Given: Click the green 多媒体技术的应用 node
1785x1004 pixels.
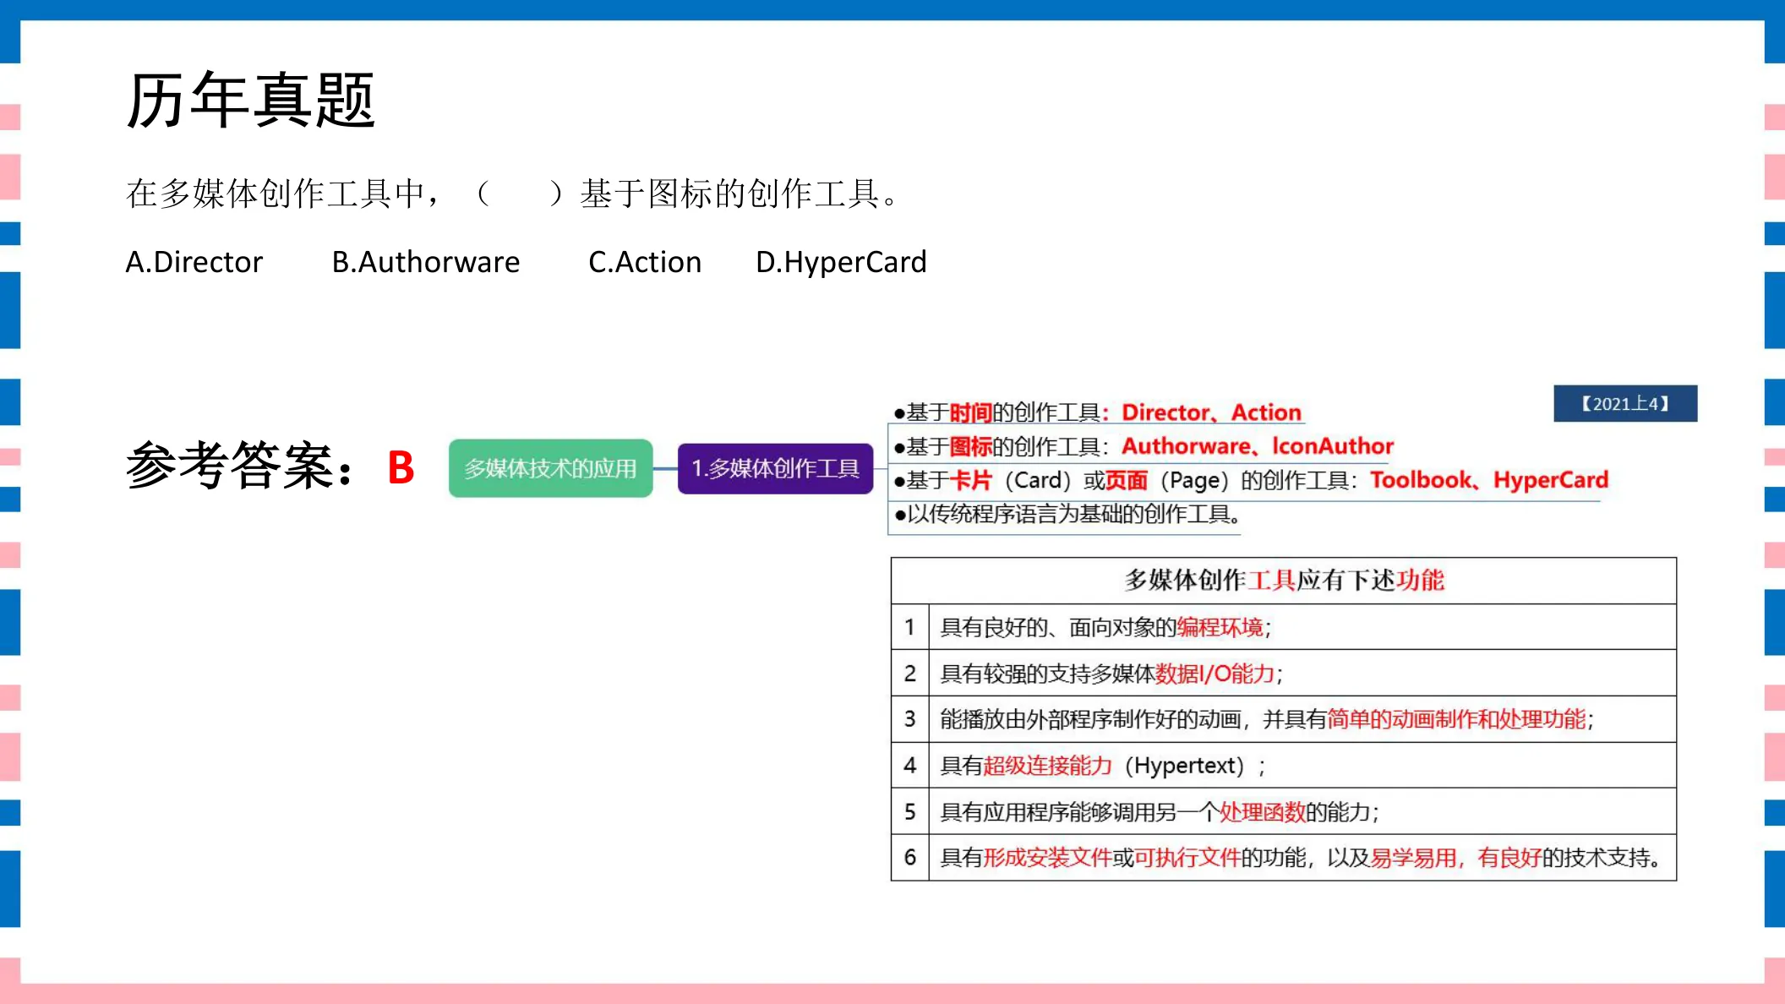Looking at the screenshot, I should [x=550, y=468].
